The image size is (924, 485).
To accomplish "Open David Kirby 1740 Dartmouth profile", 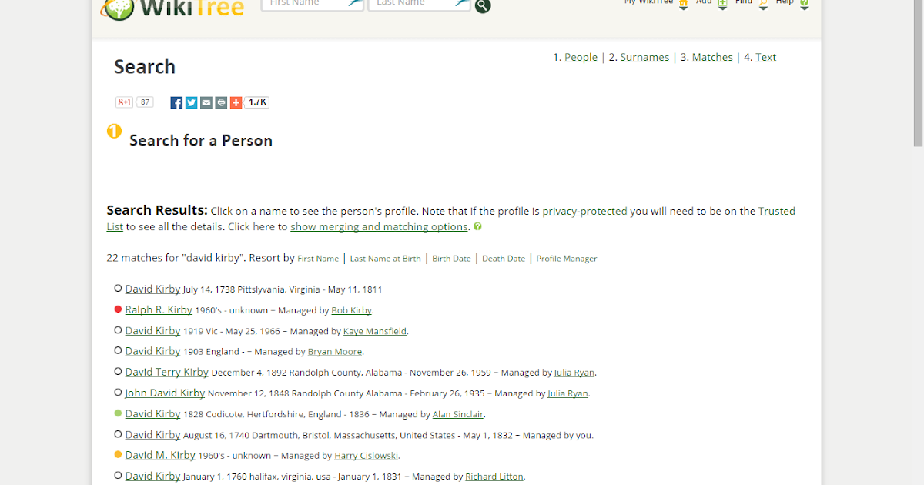I will click(152, 434).
